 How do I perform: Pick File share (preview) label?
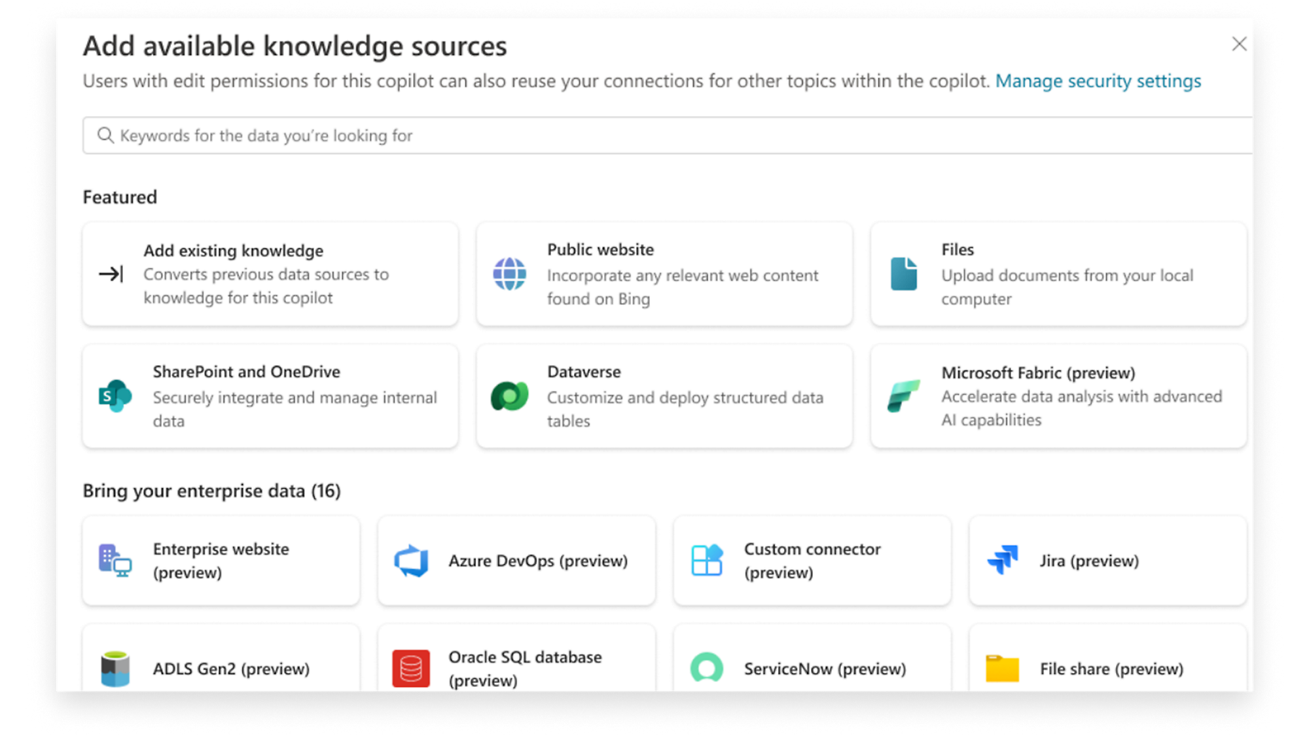pos(1112,669)
